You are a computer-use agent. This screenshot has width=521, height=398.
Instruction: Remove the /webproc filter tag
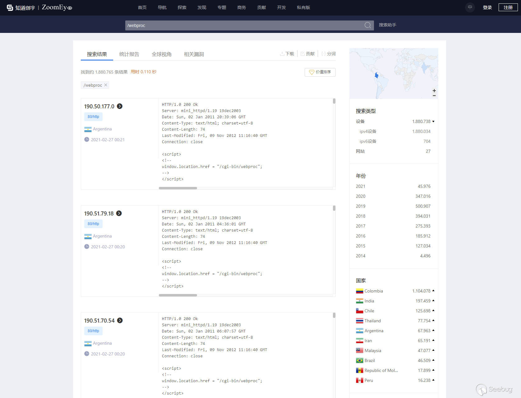[106, 85]
